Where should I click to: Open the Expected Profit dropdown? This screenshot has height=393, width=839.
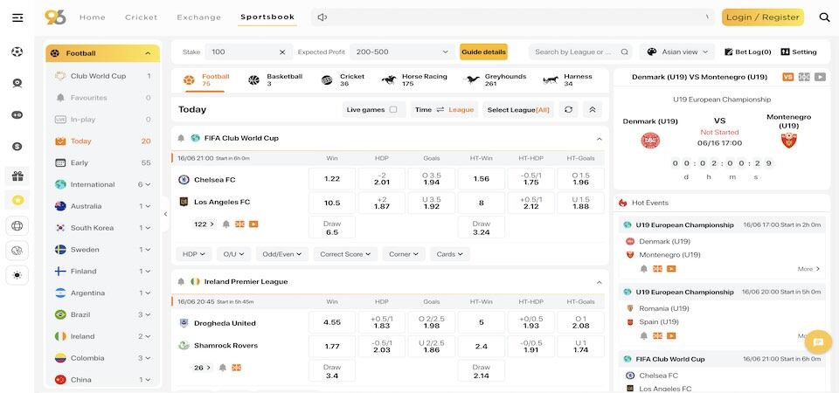click(404, 52)
